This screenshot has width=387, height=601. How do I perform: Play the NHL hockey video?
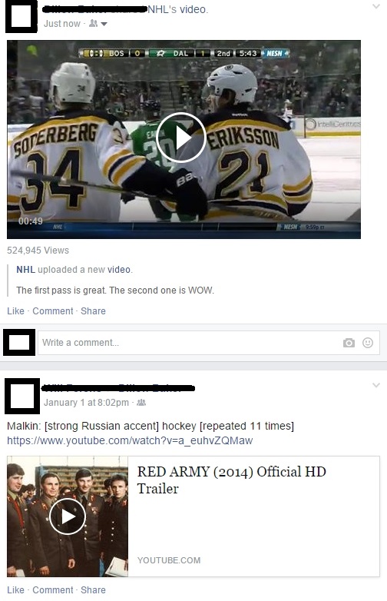click(181, 138)
